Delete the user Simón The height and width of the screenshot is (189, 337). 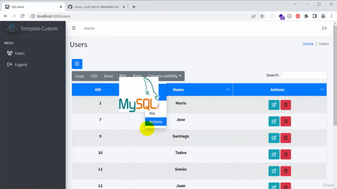tap(285, 171)
